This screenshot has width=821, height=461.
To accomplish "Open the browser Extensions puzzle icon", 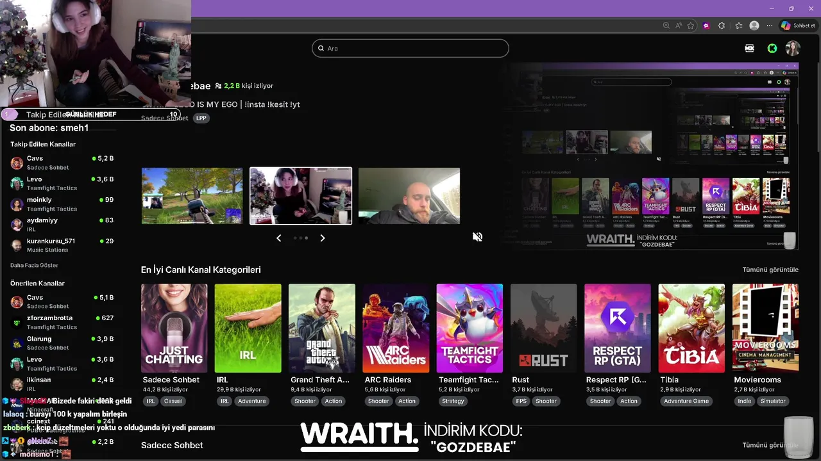I will click(x=722, y=26).
